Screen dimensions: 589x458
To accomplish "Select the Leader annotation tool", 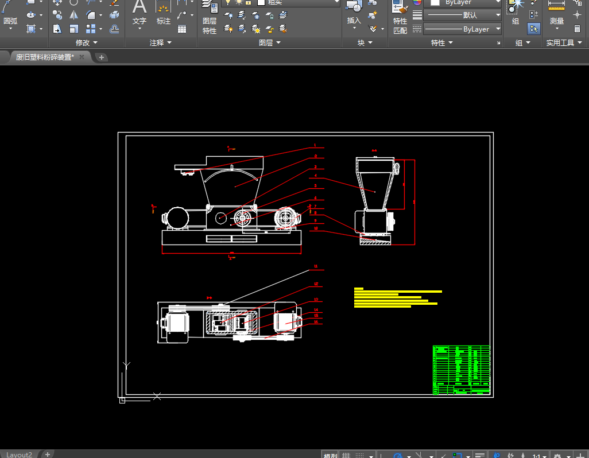I will 182,15.
